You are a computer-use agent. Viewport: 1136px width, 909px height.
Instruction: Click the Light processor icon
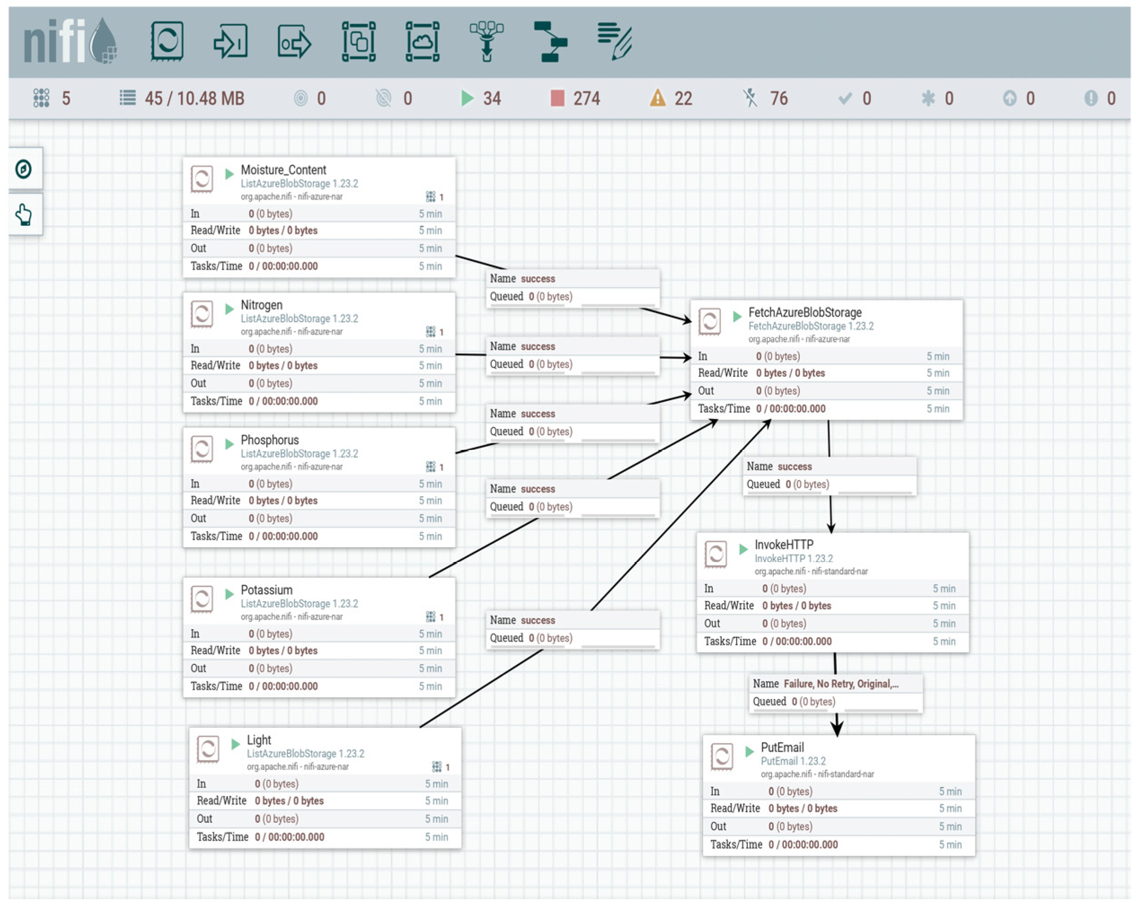point(208,749)
